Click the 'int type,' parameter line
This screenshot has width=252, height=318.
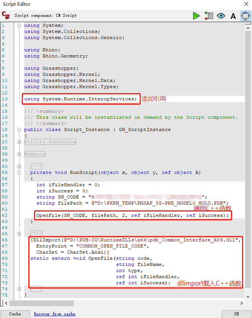click(x=129, y=270)
